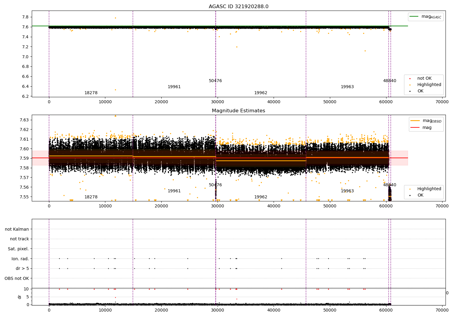Viewport: 454px width, 317px height.
Task: Click obsid label '48840' in the top plot
Action: 390,81
